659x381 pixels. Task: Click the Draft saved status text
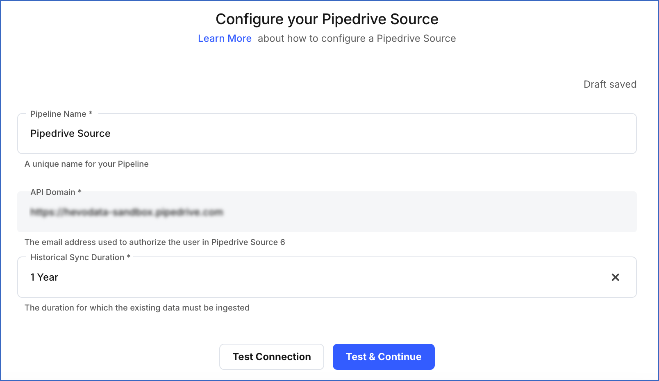click(610, 84)
